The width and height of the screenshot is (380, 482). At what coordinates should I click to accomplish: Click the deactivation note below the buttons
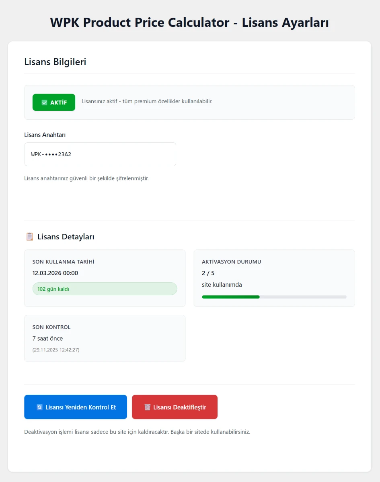137,432
